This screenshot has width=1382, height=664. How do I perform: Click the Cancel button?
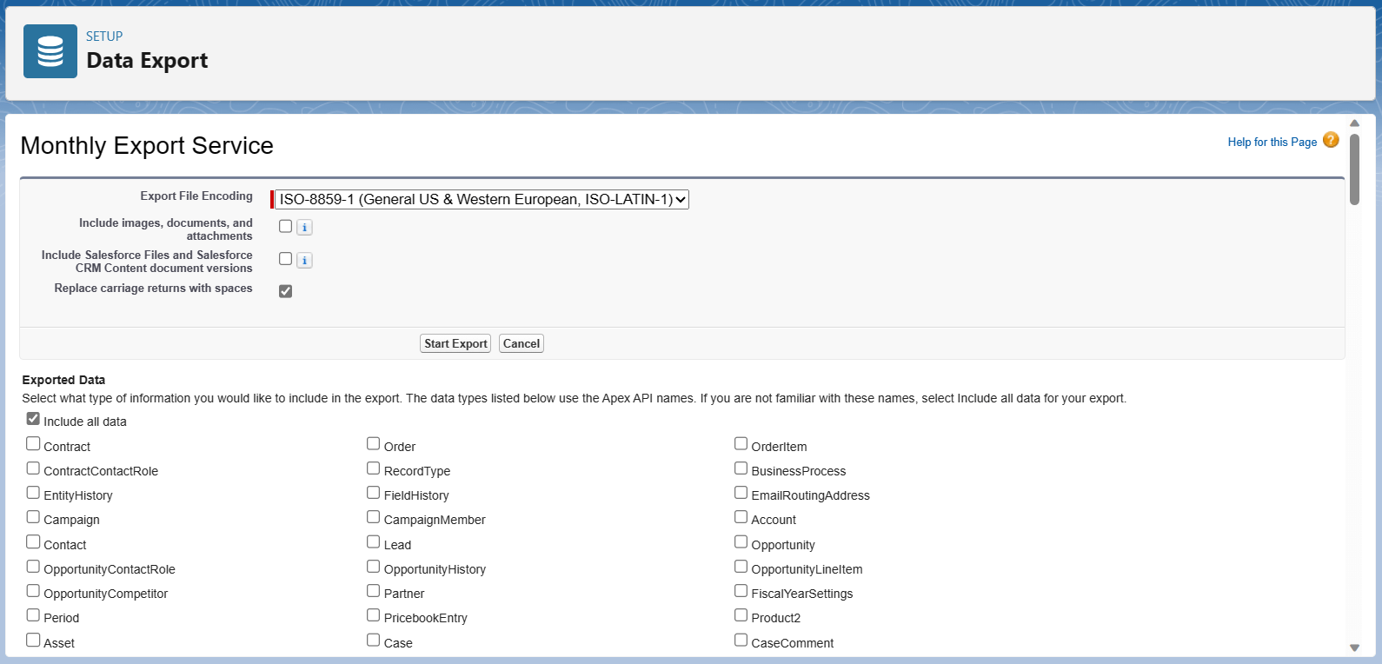point(522,343)
